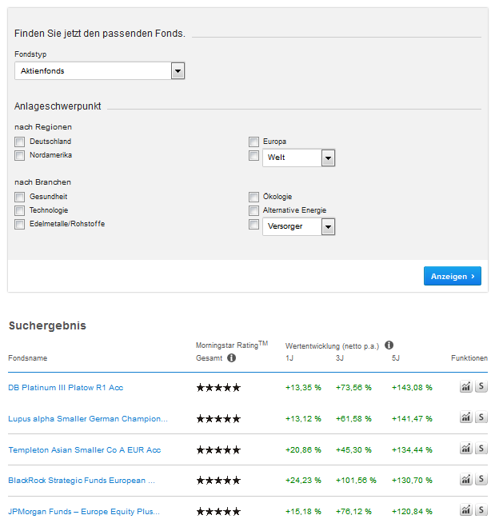Click info icon beside Wertentwicklung heading
This screenshot has width=495, height=523.
pyautogui.click(x=389, y=345)
